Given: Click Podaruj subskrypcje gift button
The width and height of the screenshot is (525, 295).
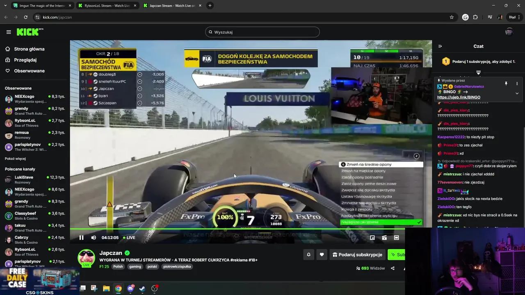Looking at the screenshot, I should (357, 254).
